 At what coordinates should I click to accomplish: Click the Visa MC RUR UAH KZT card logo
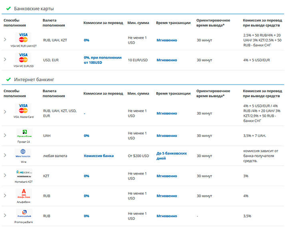point(23,38)
